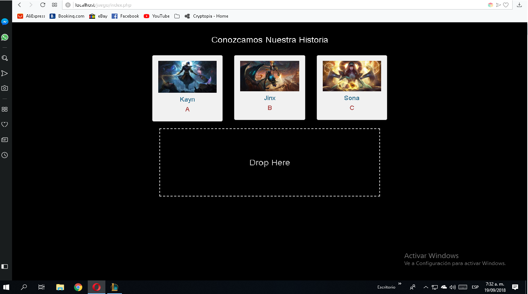This screenshot has width=528, height=294.
Task: Switch to Opera taskbar button
Action: pos(97,287)
